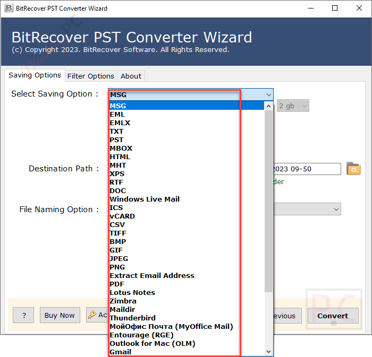Image resolution: width=372 pixels, height=357 pixels.
Task: Choose MBOX output format
Action: (x=187, y=149)
